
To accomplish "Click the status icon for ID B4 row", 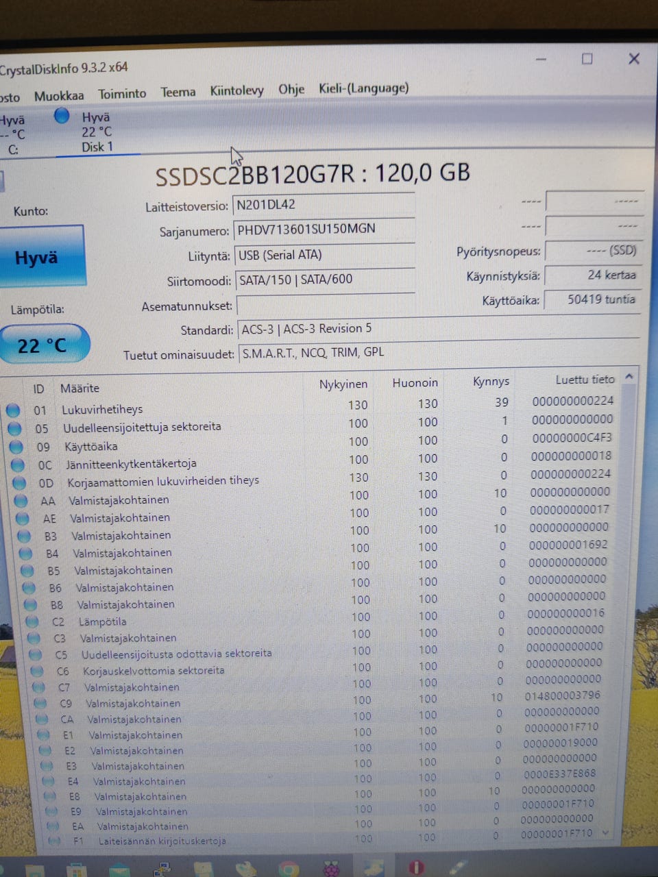I will tap(26, 553).
